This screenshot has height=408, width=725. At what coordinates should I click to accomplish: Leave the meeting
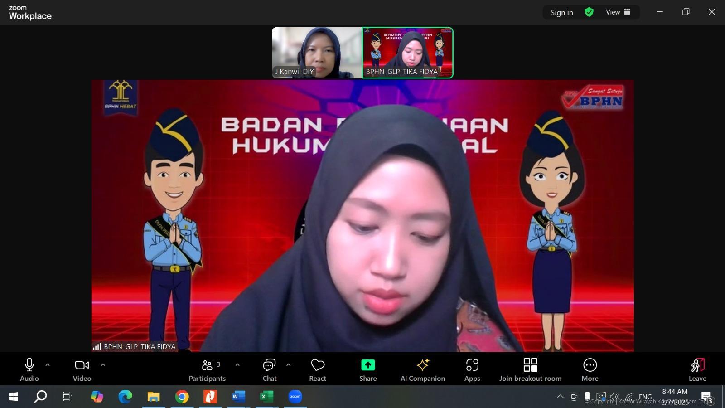[x=697, y=369]
